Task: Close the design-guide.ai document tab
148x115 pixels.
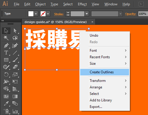Action: 92,22
